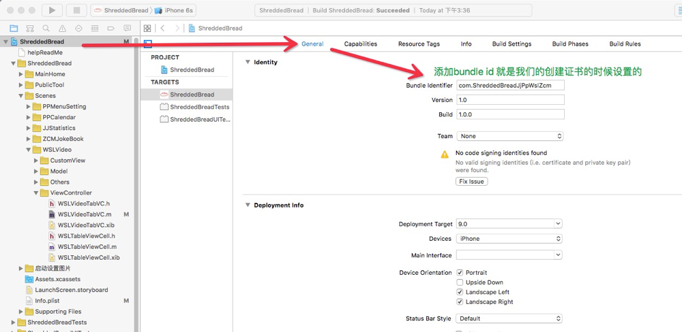Switch to the Resource Tags tab
Viewport: 682px width, 332px height.
(x=419, y=44)
